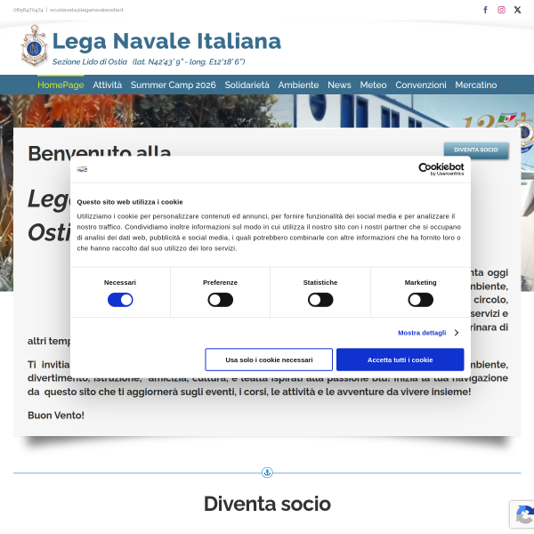
Task: Click the Mostra dettagli link
Action: (x=422, y=333)
